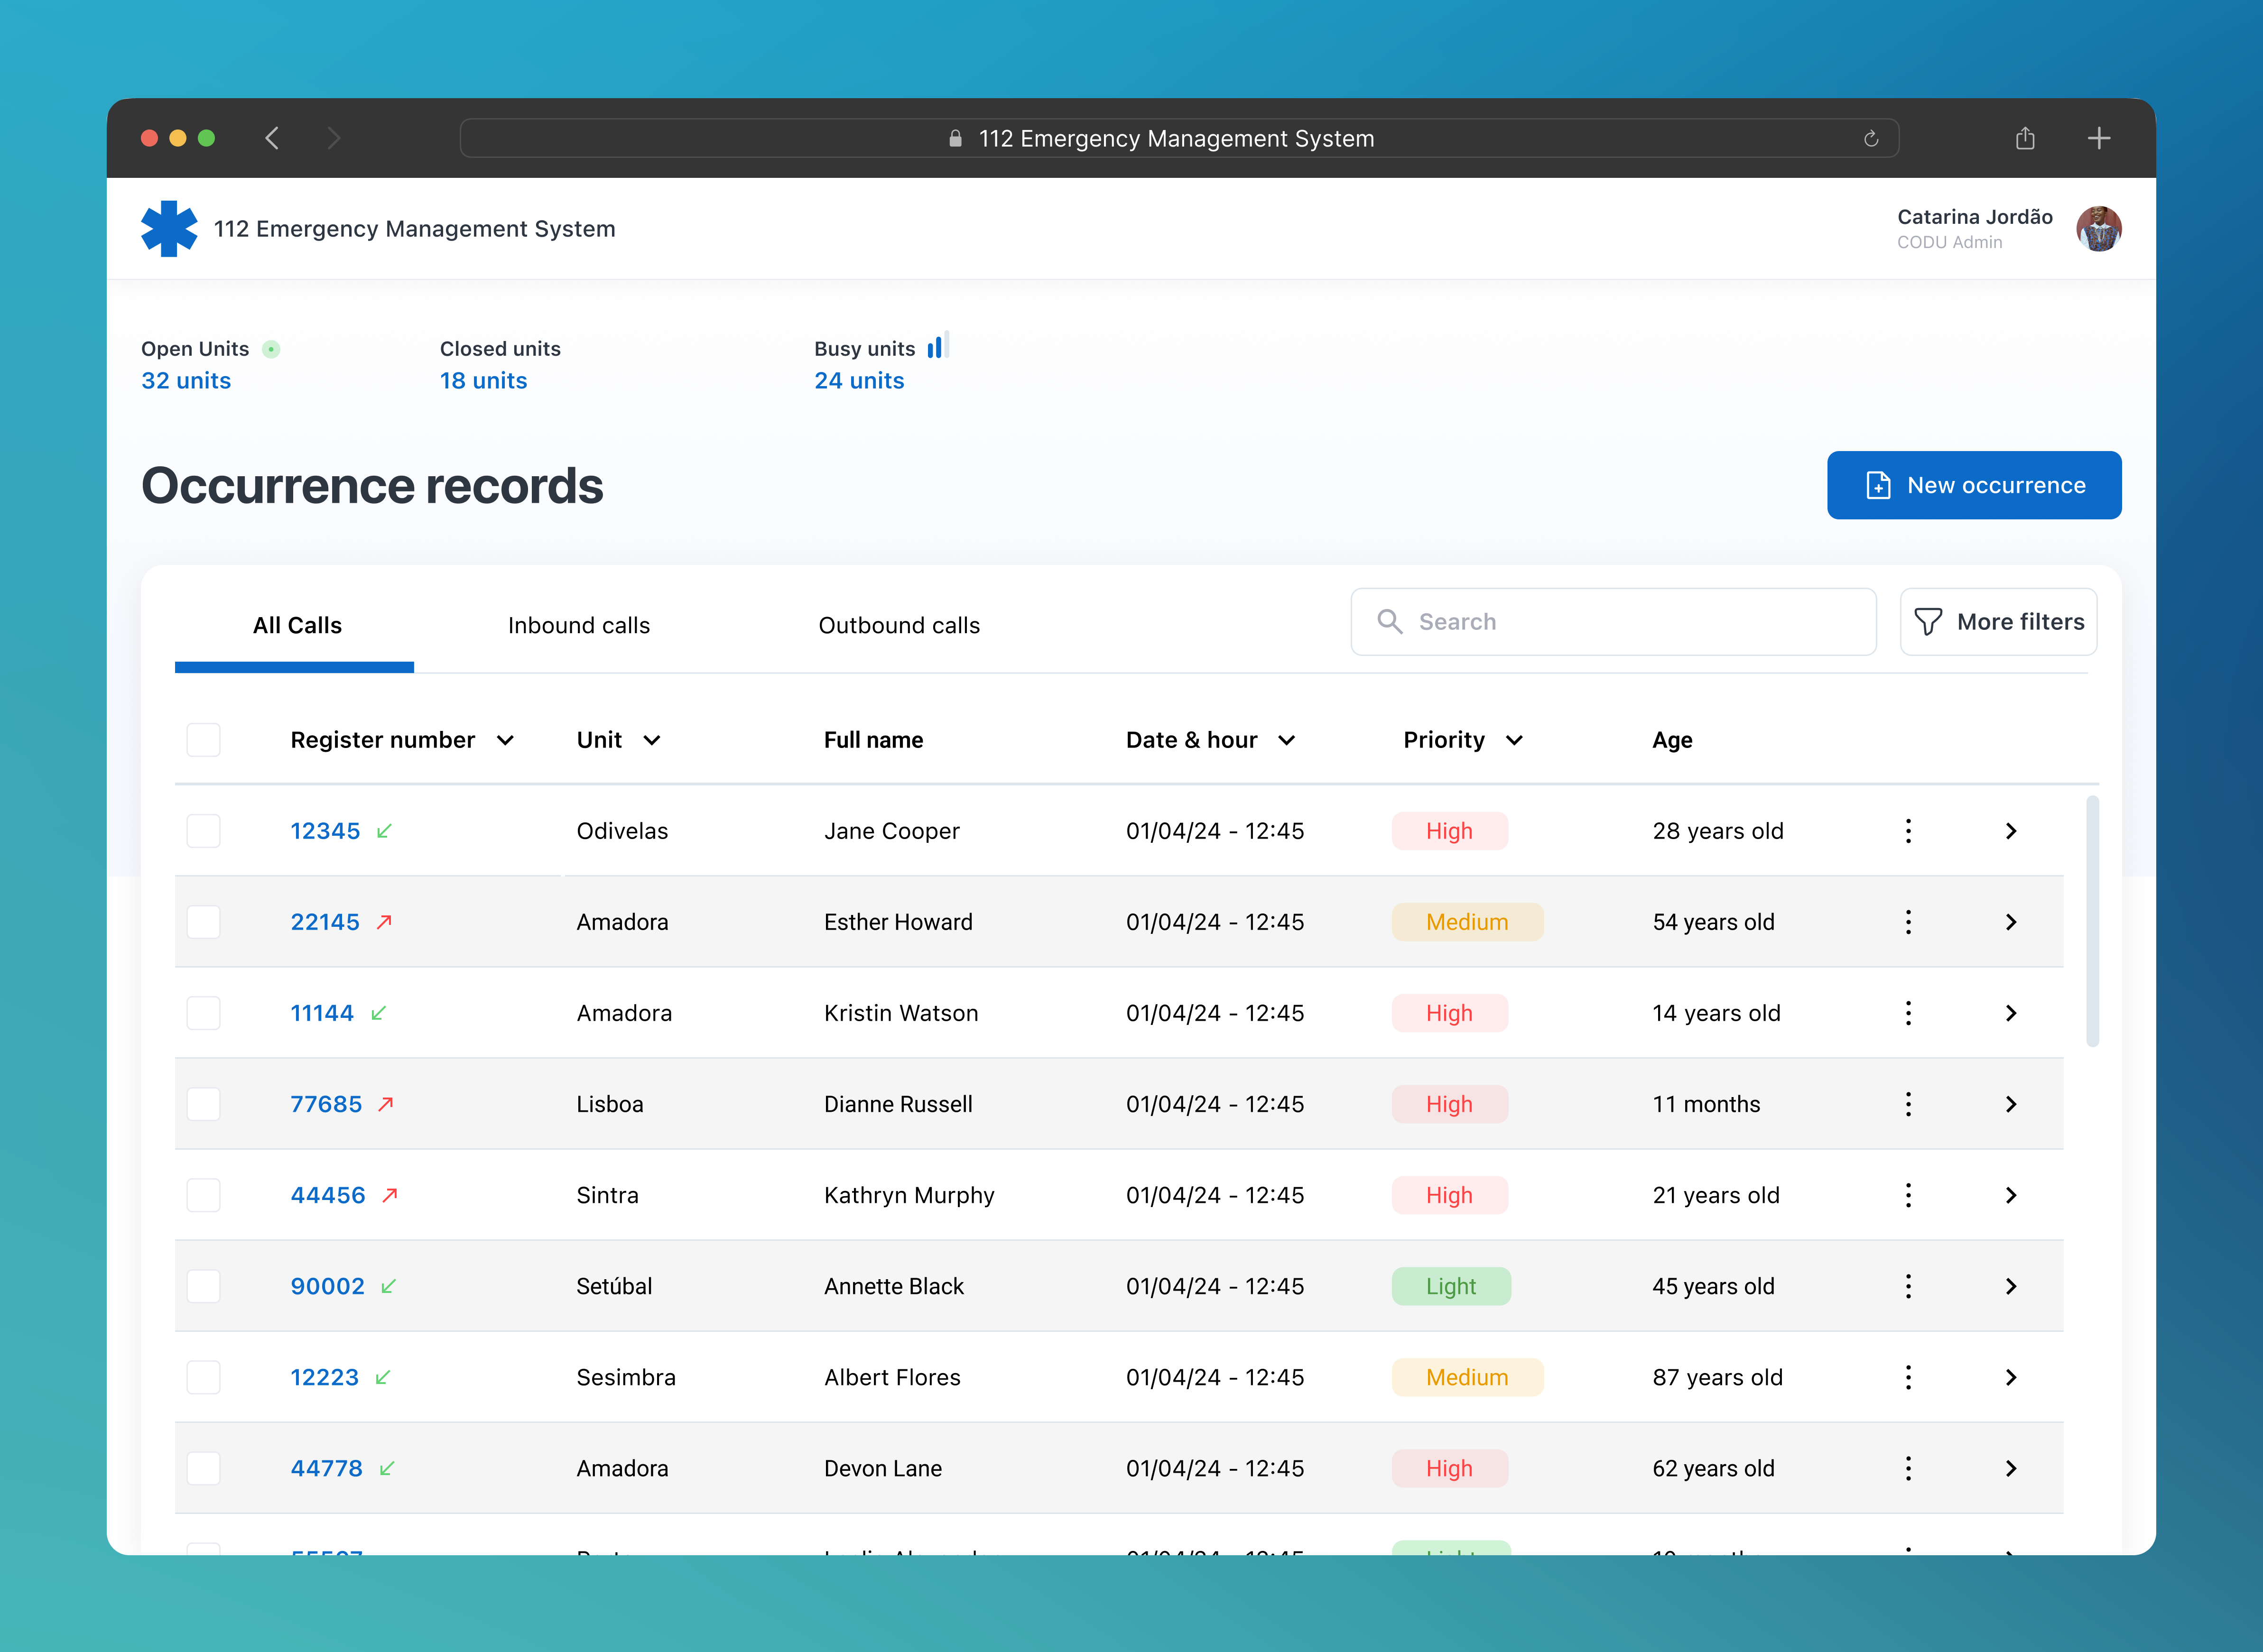Click inbound arrow icon next to 11144

tap(378, 1013)
